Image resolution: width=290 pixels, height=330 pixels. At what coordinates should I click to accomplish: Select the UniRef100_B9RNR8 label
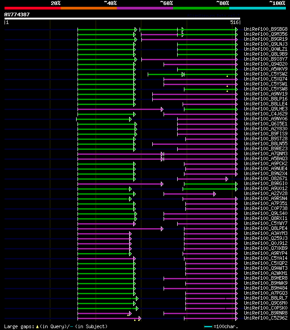click(x=266, y=313)
